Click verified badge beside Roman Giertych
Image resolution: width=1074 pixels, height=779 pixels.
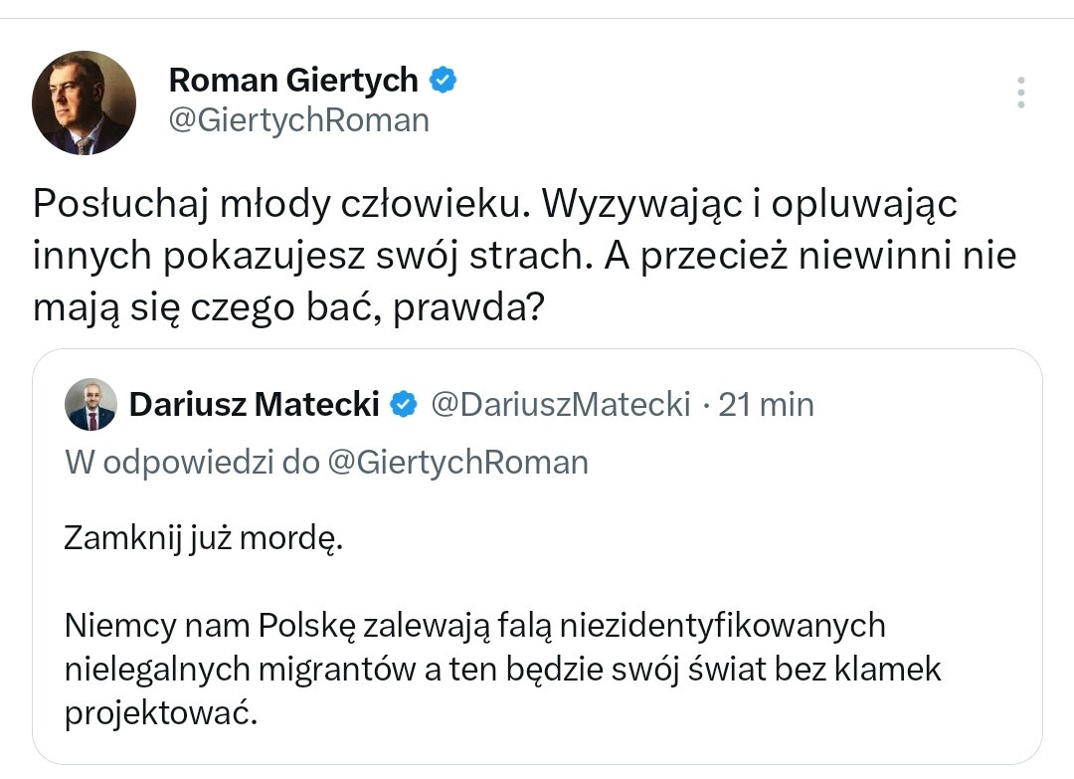(x=443, y=80)
